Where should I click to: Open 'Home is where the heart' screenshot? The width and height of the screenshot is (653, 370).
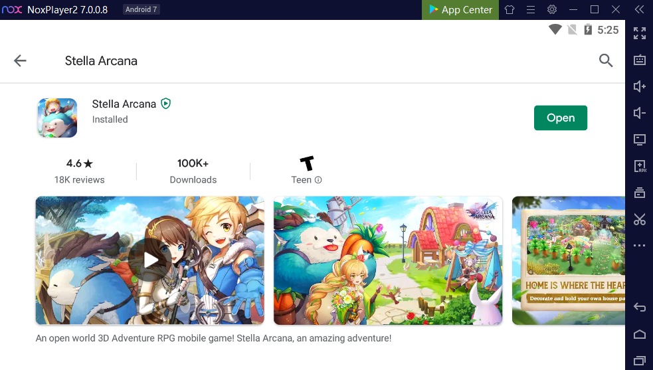pyautogui.click(x=569, y=260)
